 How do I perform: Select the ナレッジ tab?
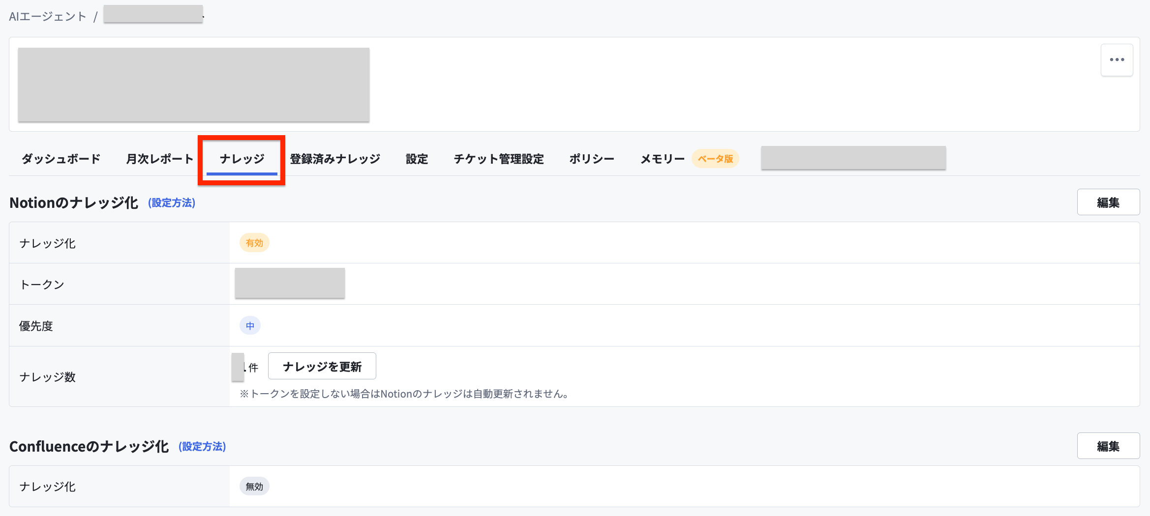242,159
